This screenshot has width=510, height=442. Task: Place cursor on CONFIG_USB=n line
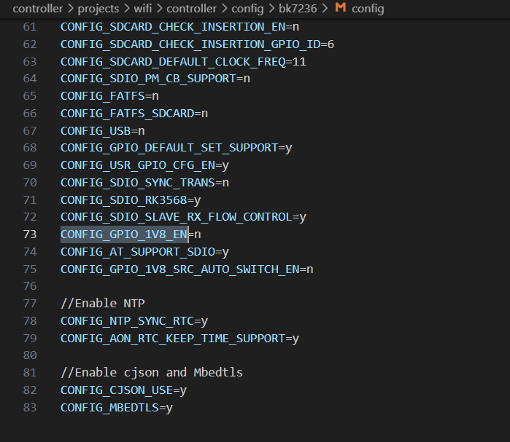point(102,130)
